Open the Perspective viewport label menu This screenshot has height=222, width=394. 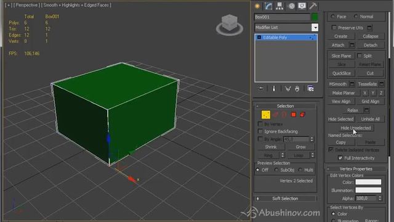(26, 5)
